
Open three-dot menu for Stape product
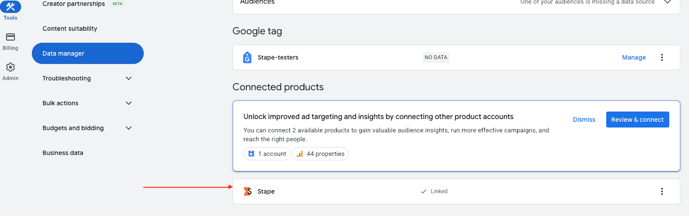(662, 191)
